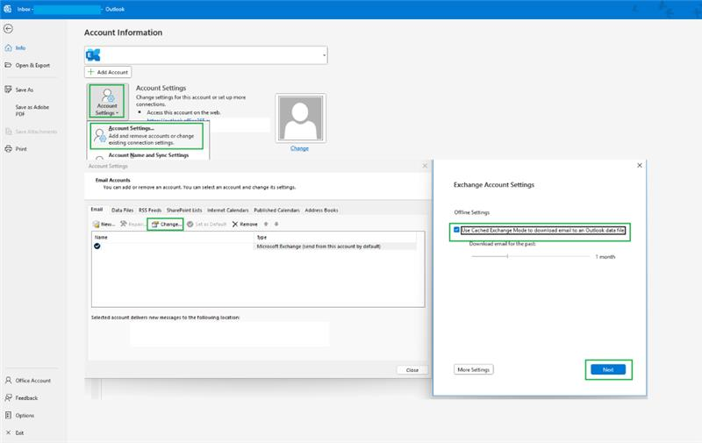Choose Account Name and Sync Settings

[x=148, y=155]
